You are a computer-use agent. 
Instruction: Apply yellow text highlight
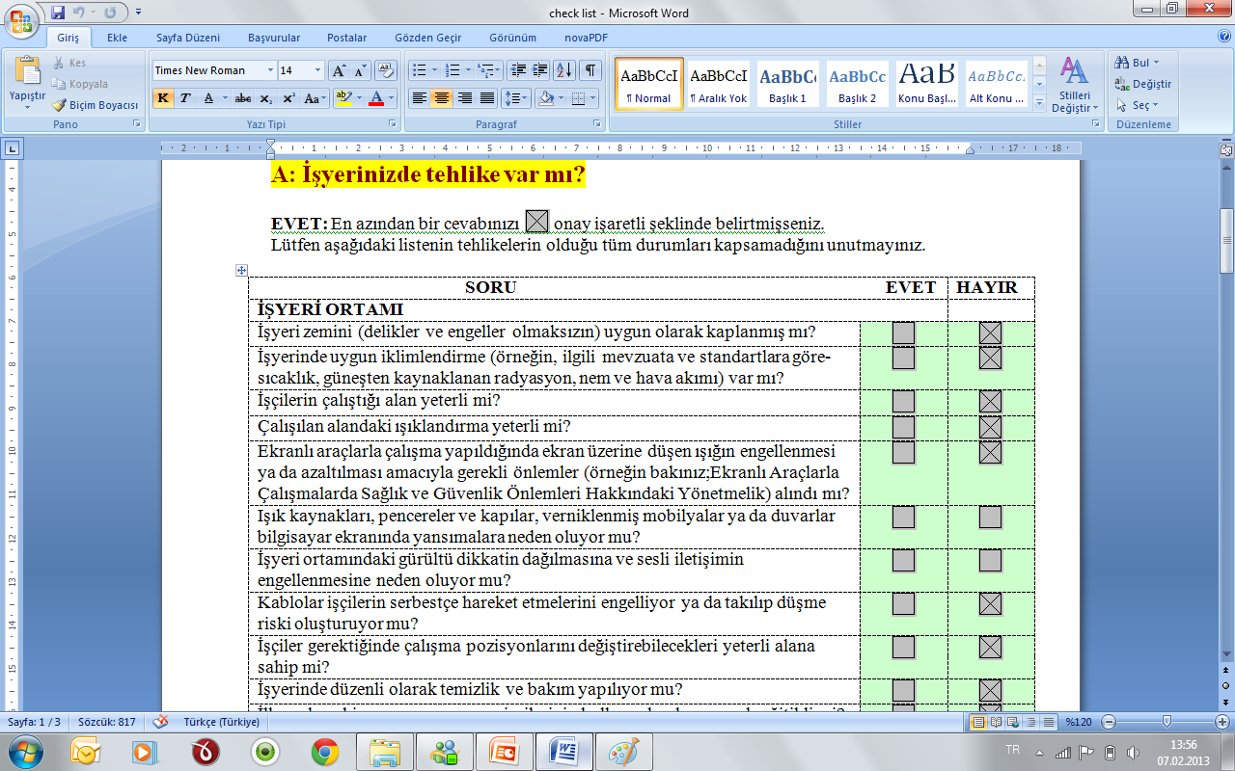pyautogui.click(x=344, y=98)
